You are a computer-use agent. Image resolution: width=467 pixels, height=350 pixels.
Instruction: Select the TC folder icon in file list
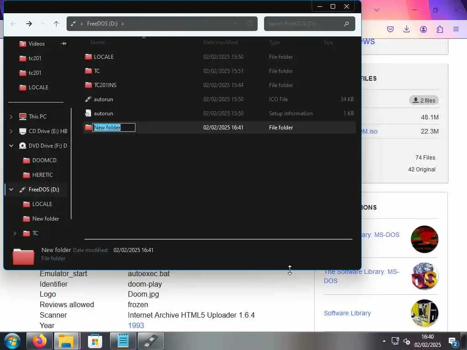click(88, 71)
